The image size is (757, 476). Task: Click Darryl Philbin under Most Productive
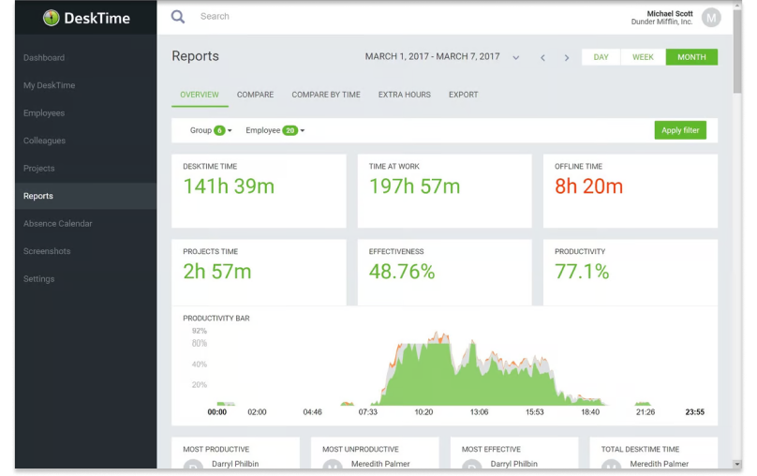click(235, 464)
